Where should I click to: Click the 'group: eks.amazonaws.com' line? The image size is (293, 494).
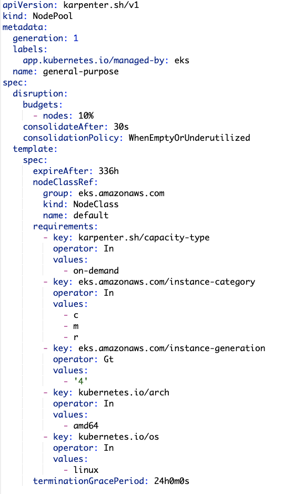(104, 193)
